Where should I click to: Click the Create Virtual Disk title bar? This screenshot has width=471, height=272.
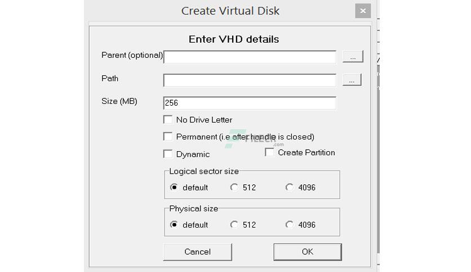[x=230, y=11]
